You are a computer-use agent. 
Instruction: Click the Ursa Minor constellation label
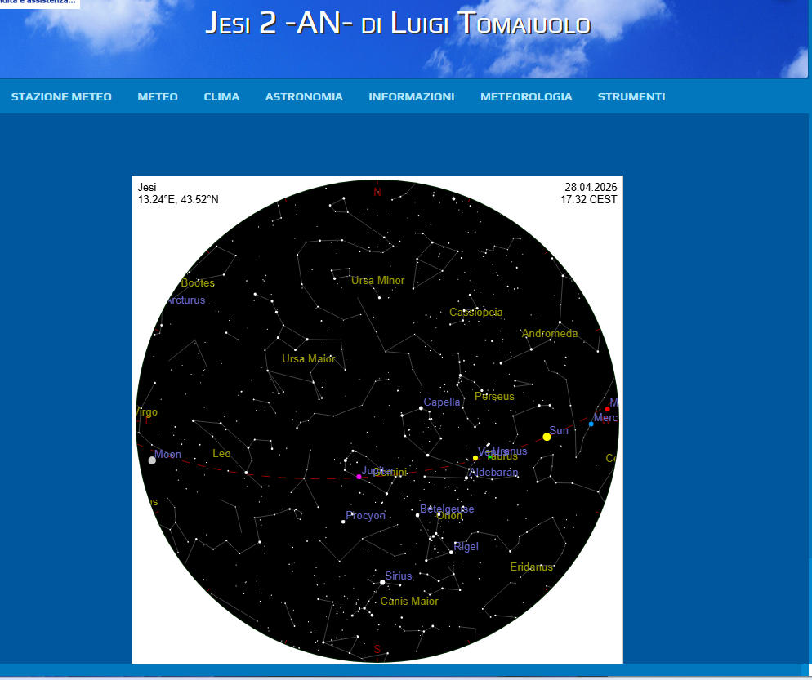[377, 280]
